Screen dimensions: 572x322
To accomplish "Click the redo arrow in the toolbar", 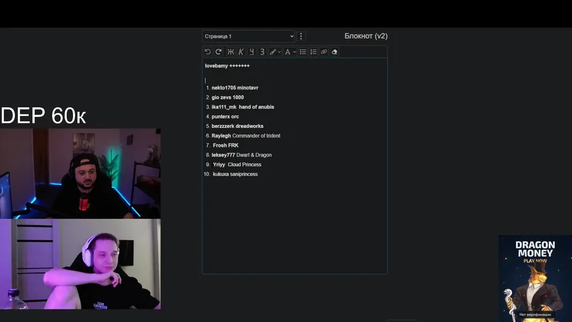I will [x=219, y=52].
